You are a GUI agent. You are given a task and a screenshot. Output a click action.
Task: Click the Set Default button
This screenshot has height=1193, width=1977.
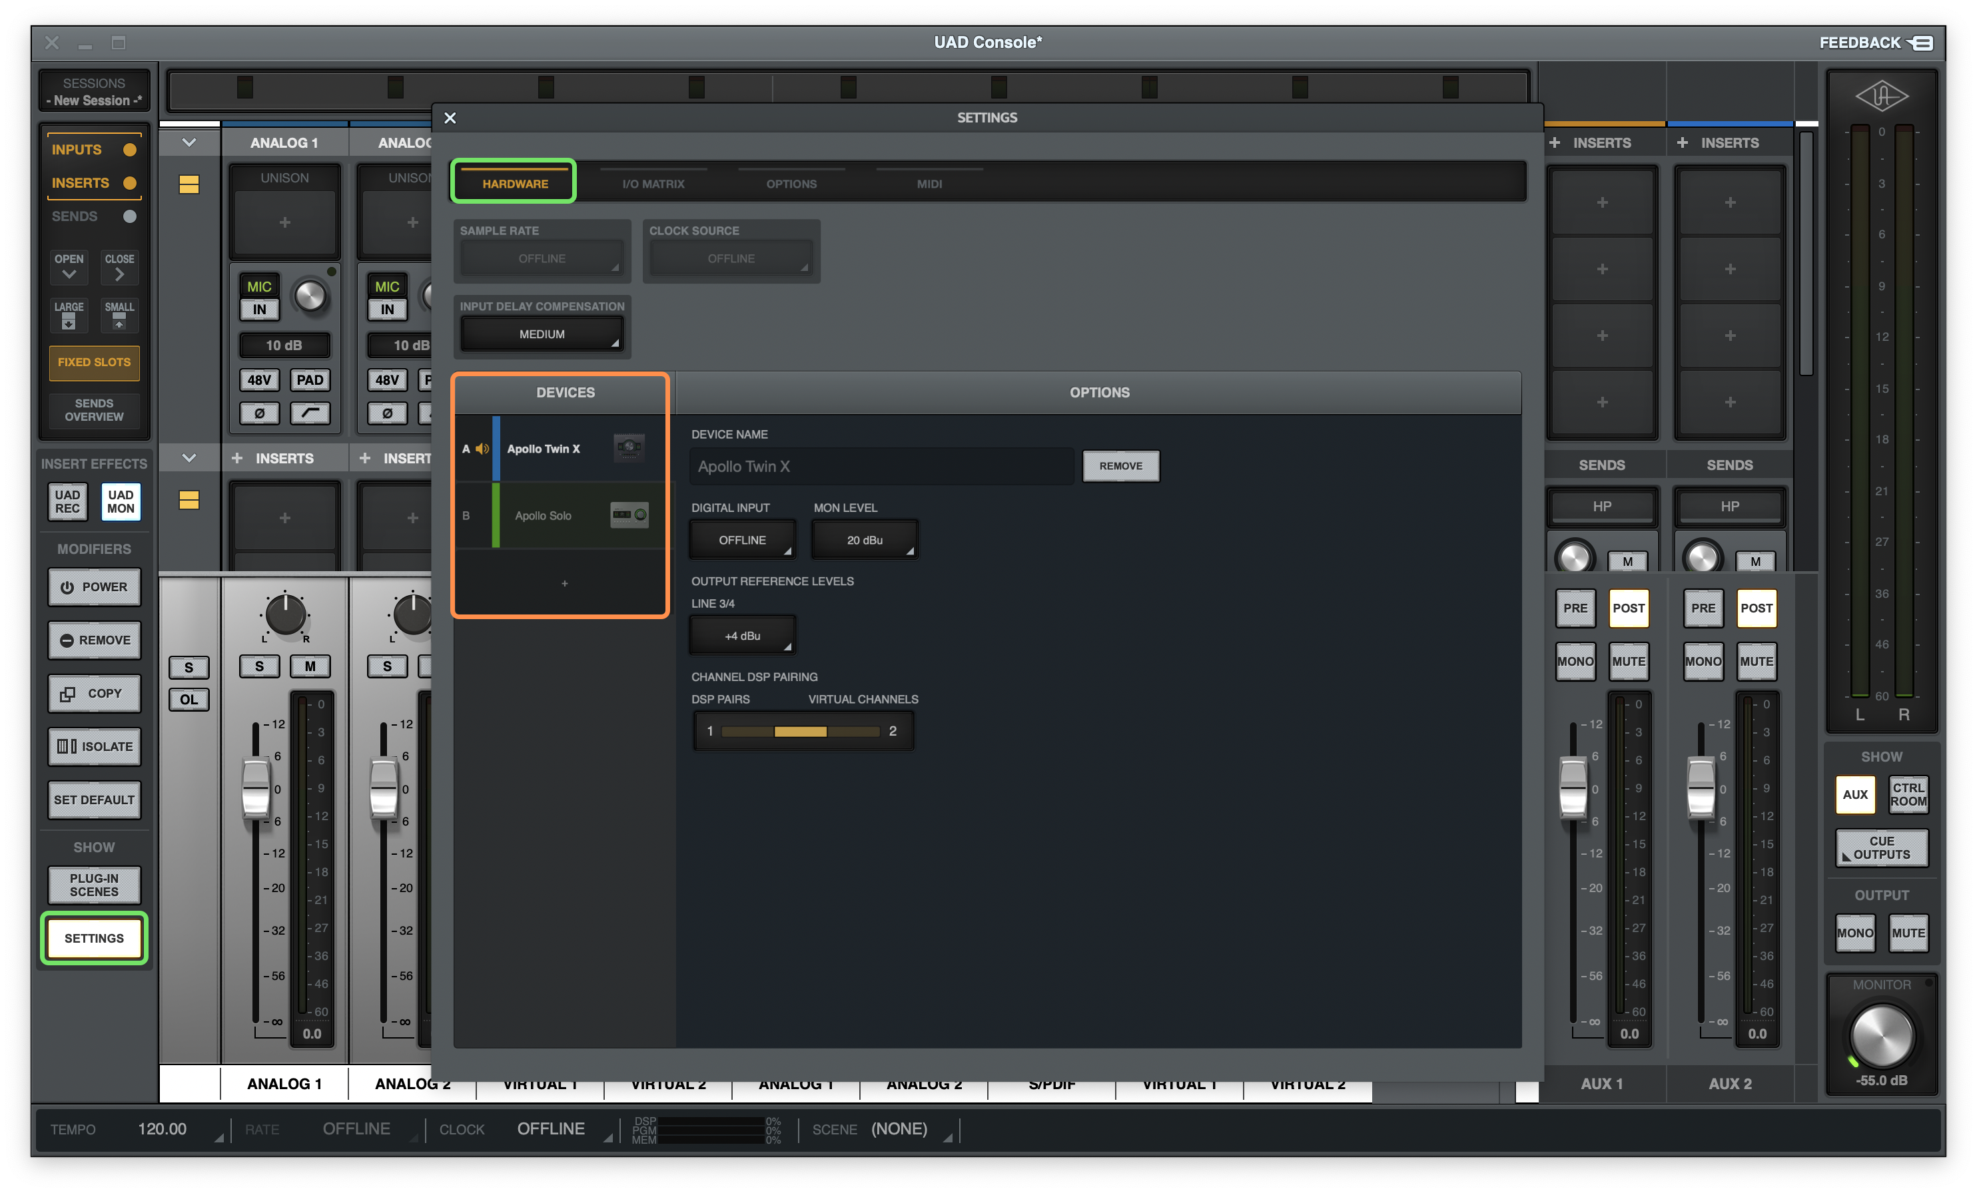(x=94, y=800)
